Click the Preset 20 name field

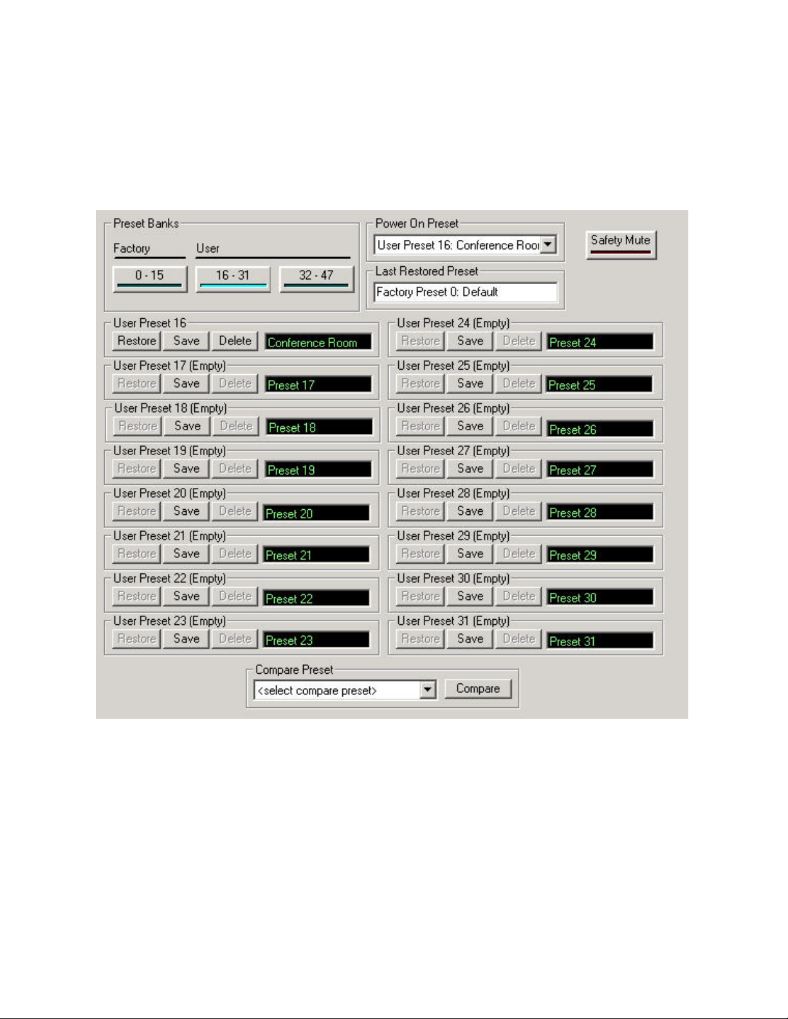coord(316,513)
